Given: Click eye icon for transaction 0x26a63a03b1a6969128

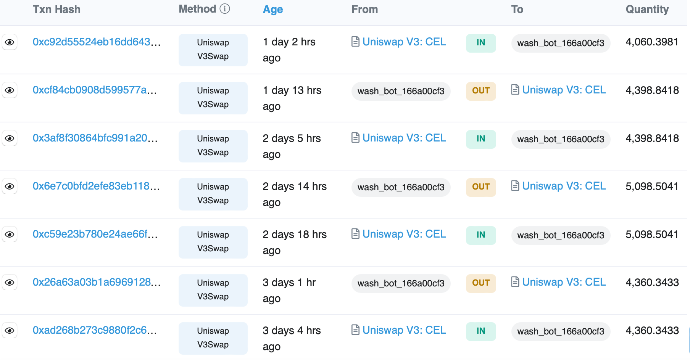Looking at the screenshot, I should (10, 283).
